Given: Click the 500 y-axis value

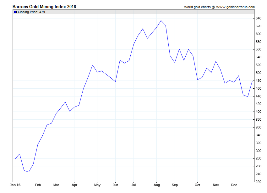Looking at the screenshot, I should point(258,73).
